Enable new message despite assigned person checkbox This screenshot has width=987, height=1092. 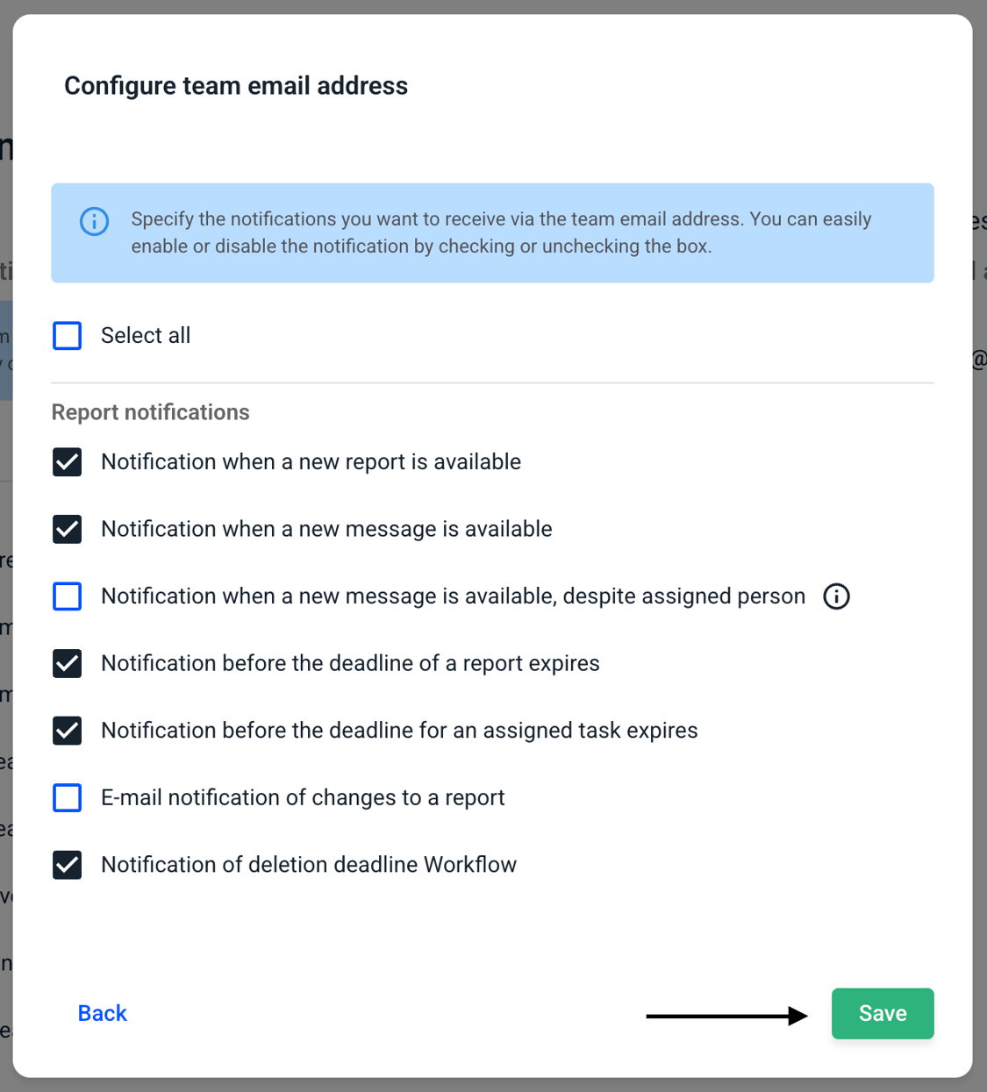(68, 596)
